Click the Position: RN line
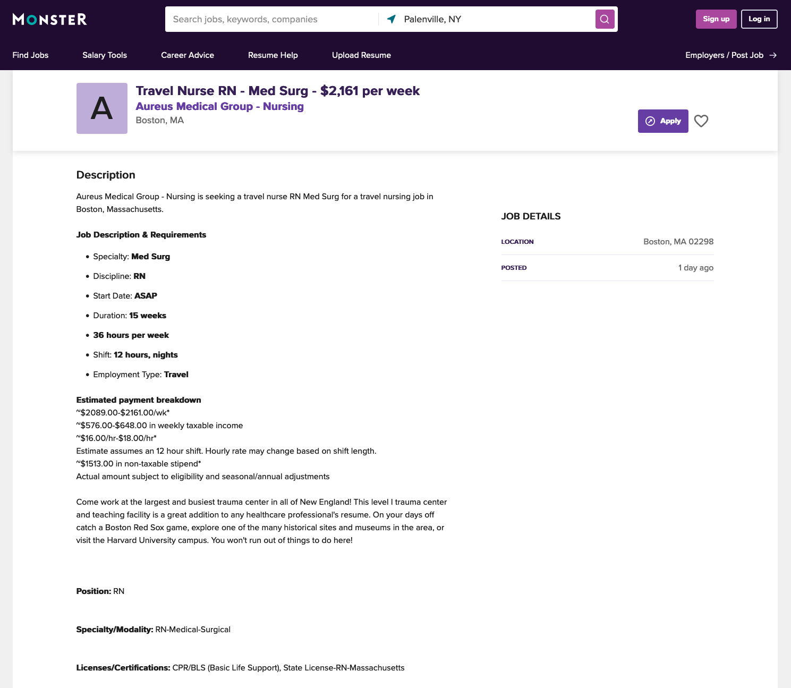This screenshot has width=791, height=688. (x=100, y=591)
